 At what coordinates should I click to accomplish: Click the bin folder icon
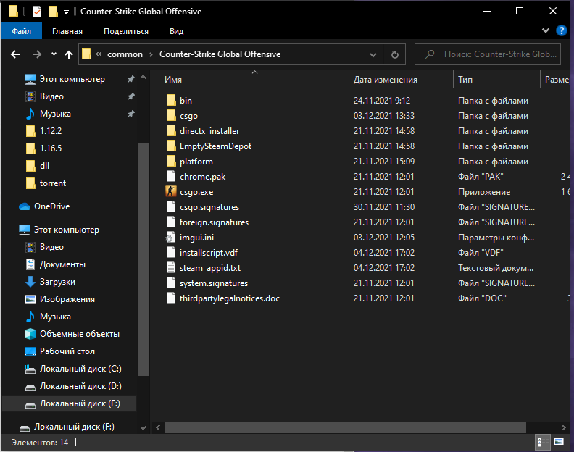click(171, 100)
